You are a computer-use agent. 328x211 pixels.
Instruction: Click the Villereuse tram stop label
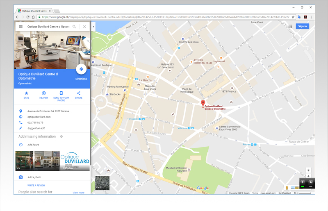[182, 128]
